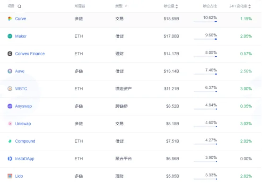This screenshot has height=183, width=262.
Task: Click the Convex Finance black logo icon
Action: tap(10, 53)
